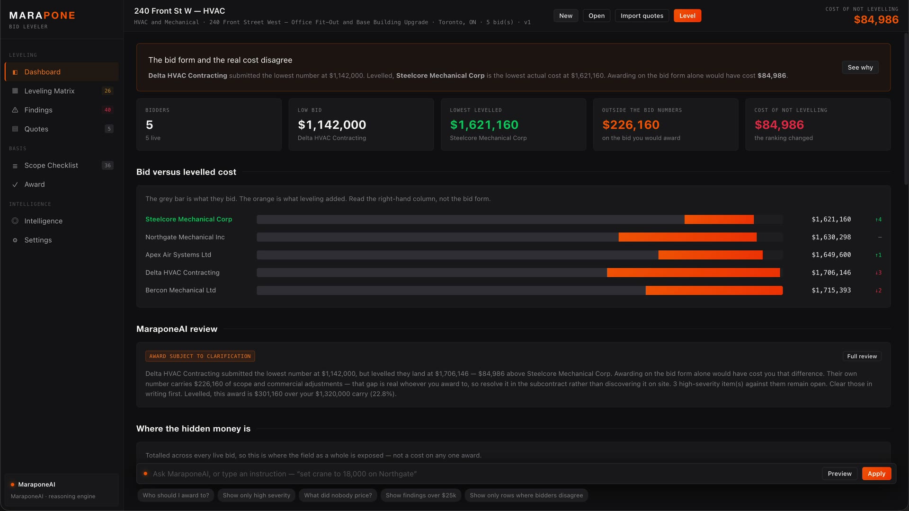The image size is (909, 511).
Task: Click the page vertical scrollbar
Action: 906,109
